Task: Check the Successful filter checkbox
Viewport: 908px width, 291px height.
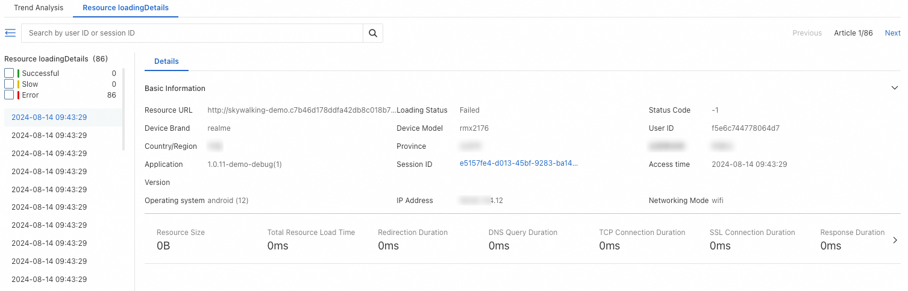Action: (x=9, y=74)
